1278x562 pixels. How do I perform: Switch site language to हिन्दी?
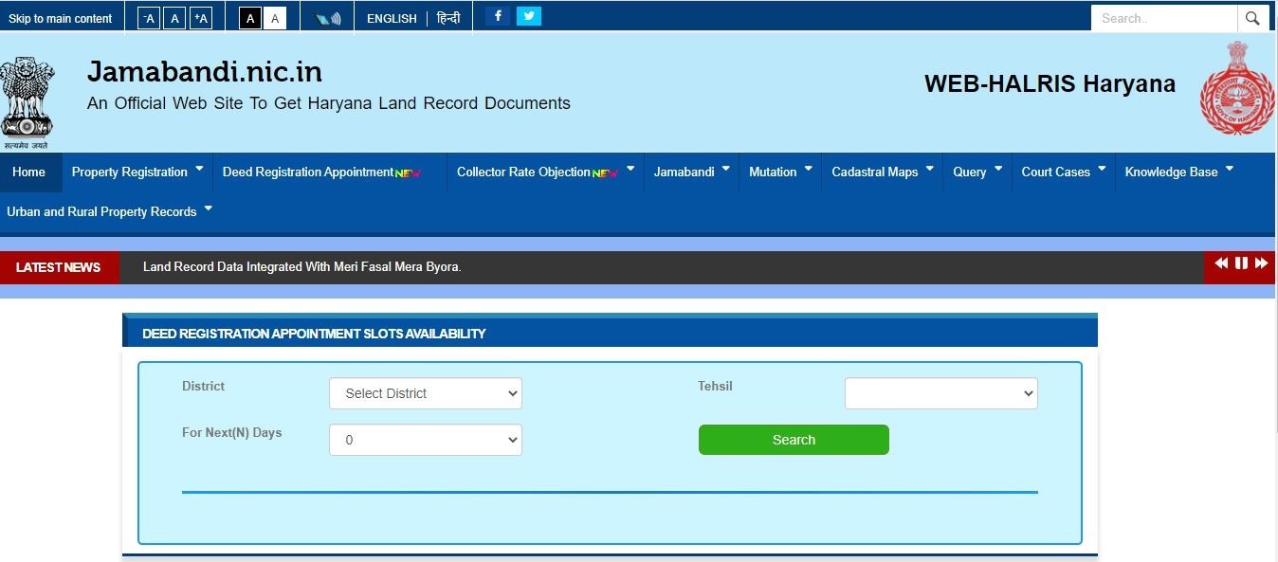pyautogui.click(x=447, y=17)
